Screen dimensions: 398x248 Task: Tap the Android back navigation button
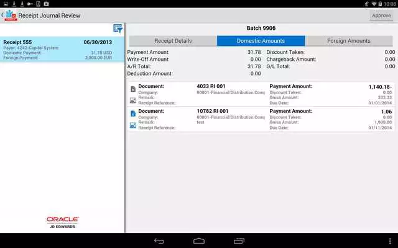click(x=159, y=241)
